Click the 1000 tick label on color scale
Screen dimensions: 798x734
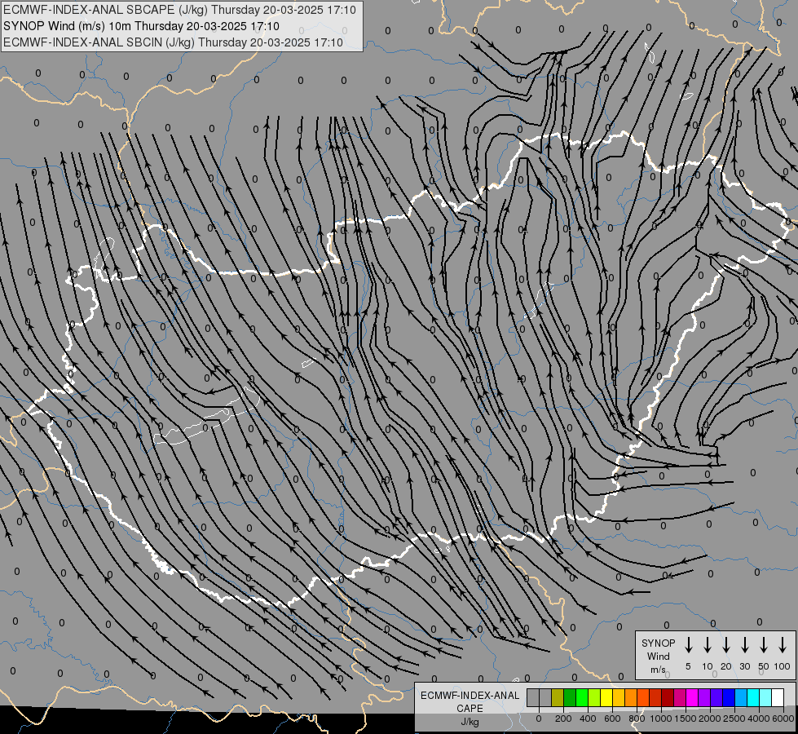660,719
